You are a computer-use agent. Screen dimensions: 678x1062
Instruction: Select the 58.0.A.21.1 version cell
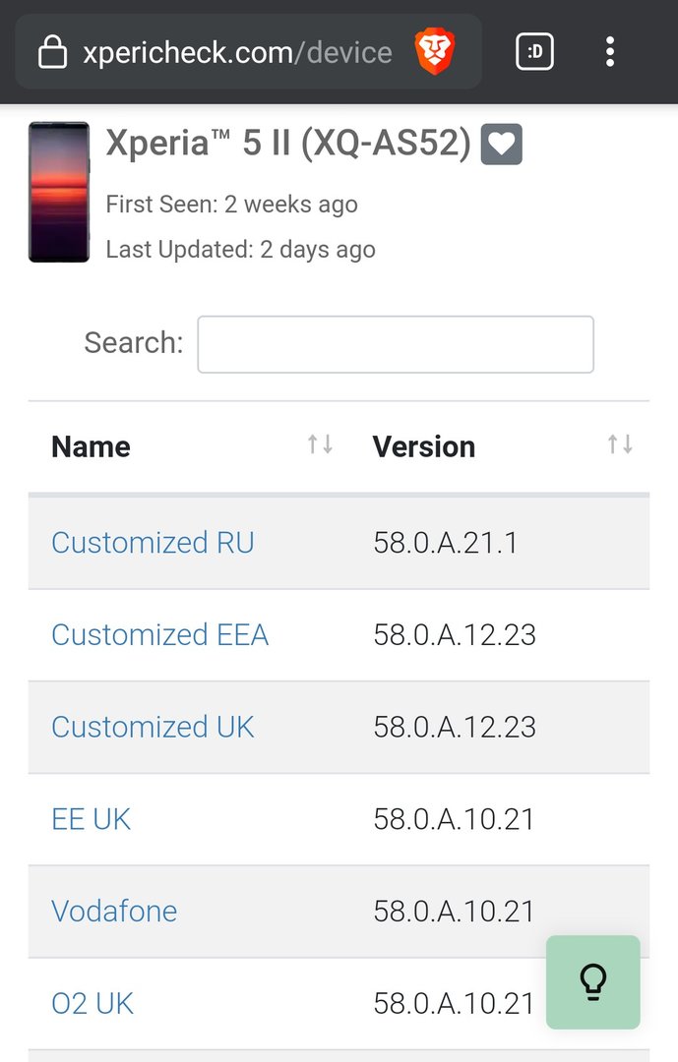pyautogui.click(x=446, y=543)
